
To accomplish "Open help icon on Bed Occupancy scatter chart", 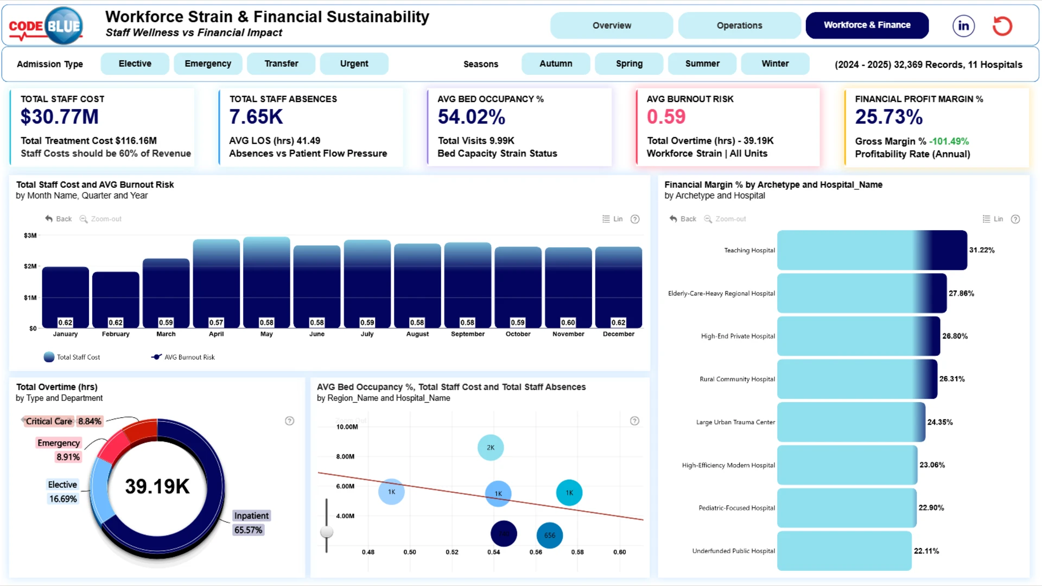I will point(634,421).
